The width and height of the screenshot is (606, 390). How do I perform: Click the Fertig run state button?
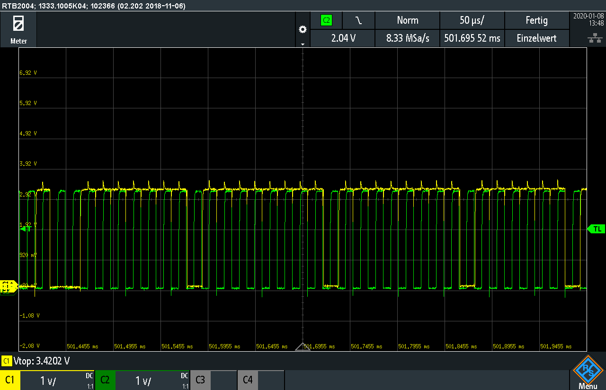(536, 20)
